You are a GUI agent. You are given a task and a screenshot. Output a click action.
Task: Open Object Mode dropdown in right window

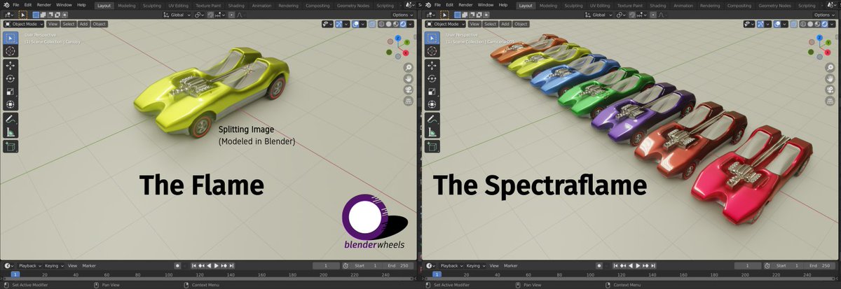click(x=444, y=24)
